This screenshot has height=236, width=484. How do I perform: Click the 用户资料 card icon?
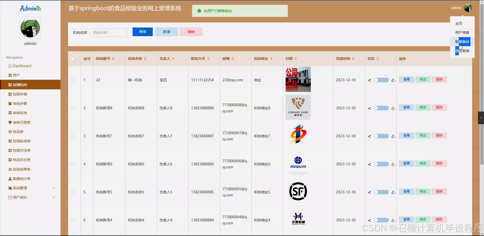(x=10, y=197)
